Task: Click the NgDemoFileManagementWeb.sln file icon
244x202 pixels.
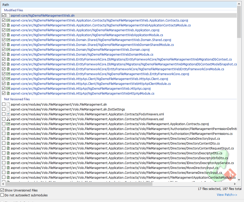Action: pyautogui.click(x=8, y=15)
